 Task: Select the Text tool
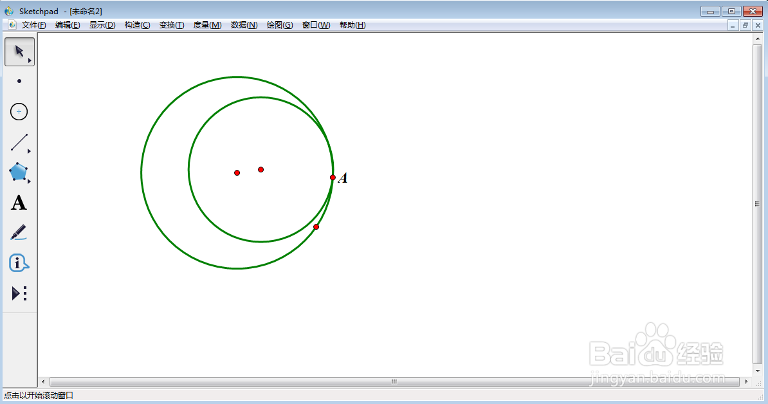coord(19,203)
